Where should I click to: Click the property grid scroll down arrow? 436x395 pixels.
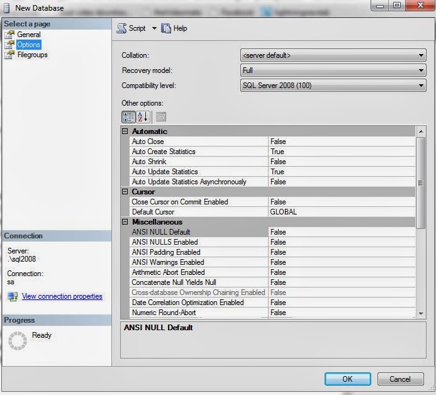pyautogui.click(x=421, y=314)
